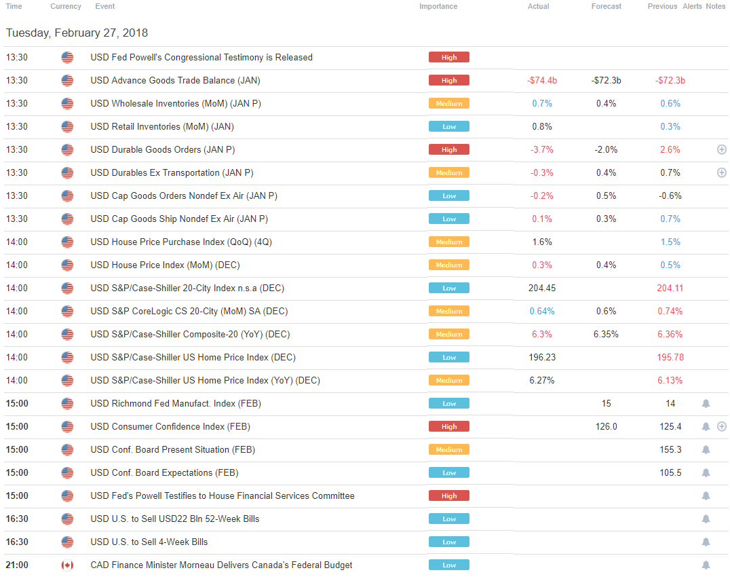The image size is (730, 581).
Task: Open the plus icon on Durables Ex Transportation
Action: click(x=721, y=172)
